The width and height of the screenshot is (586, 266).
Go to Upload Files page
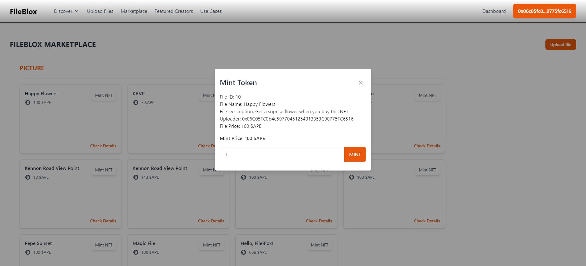tap(100, 11)
